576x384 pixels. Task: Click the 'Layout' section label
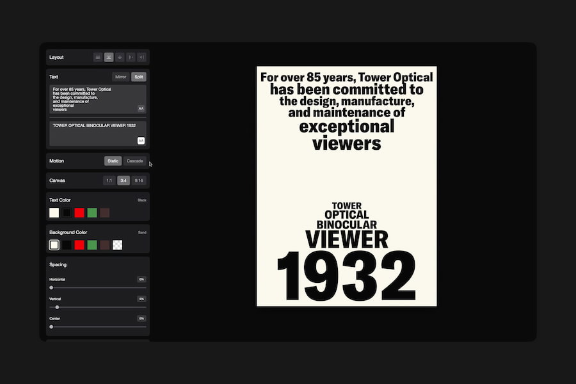pyautogui.click(x=56, y=58)
